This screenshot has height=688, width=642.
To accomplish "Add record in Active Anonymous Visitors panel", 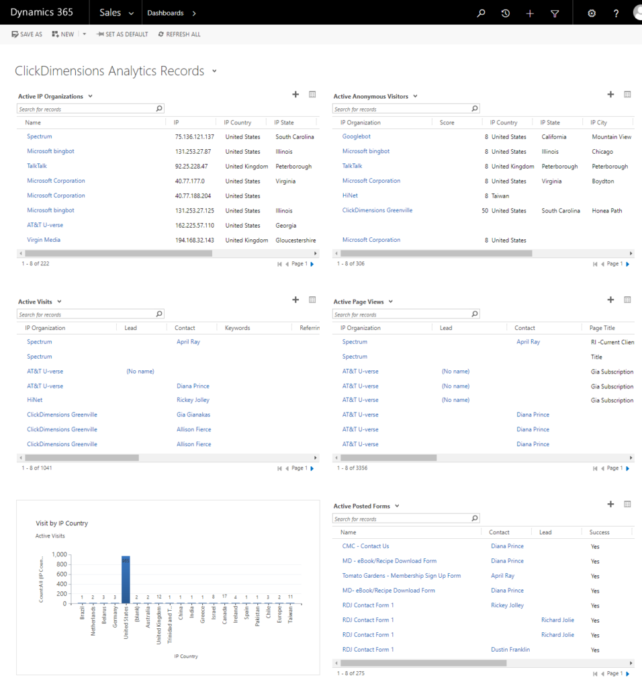I will click(610, 94).
